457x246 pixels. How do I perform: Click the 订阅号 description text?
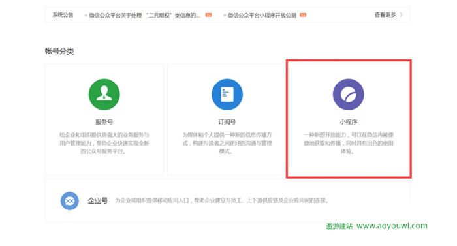(227, 143)
